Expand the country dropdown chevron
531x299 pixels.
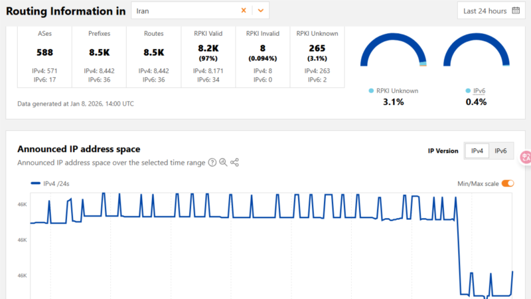click(261, 11)
